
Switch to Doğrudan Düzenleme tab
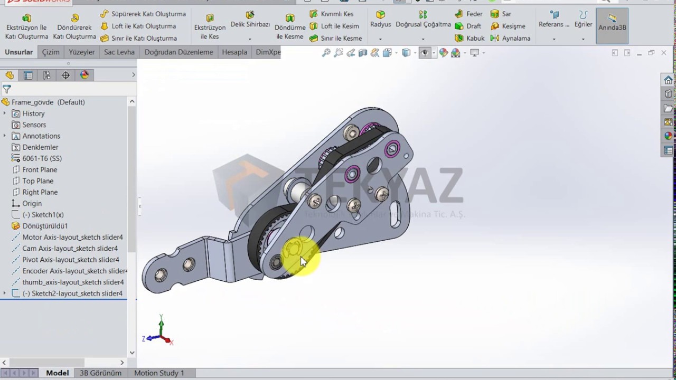click(179, 52)
